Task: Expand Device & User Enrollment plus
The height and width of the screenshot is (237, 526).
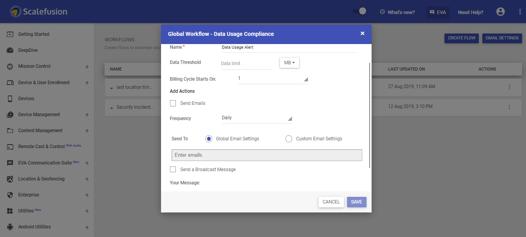Action: click(87, 83)
